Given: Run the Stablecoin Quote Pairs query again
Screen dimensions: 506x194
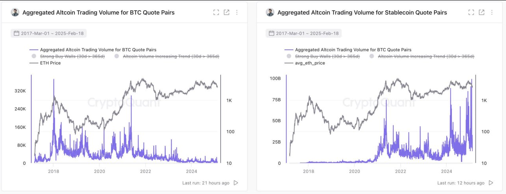Looking at the screenshot, I should [x=491, y=183].
